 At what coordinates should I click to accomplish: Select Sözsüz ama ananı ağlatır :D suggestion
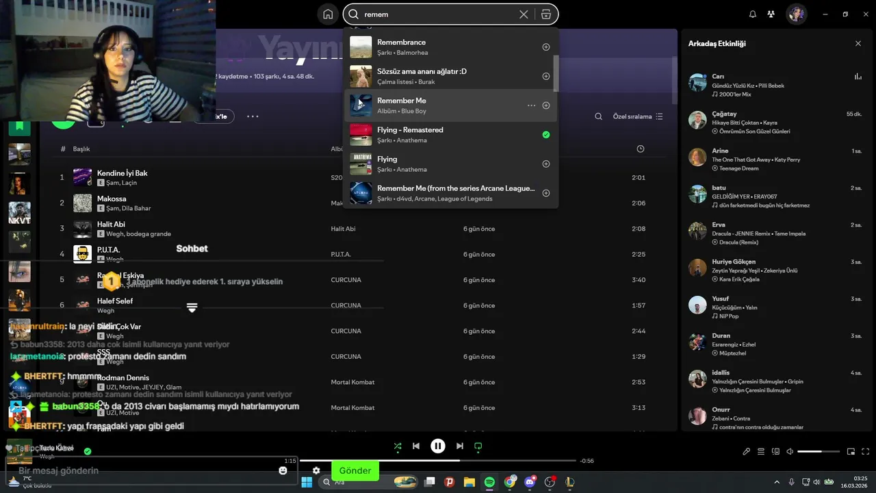coord(450,76)
